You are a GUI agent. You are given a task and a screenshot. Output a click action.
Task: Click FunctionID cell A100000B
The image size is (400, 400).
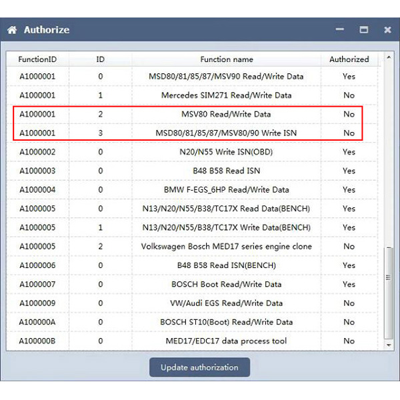pos(37,341)
